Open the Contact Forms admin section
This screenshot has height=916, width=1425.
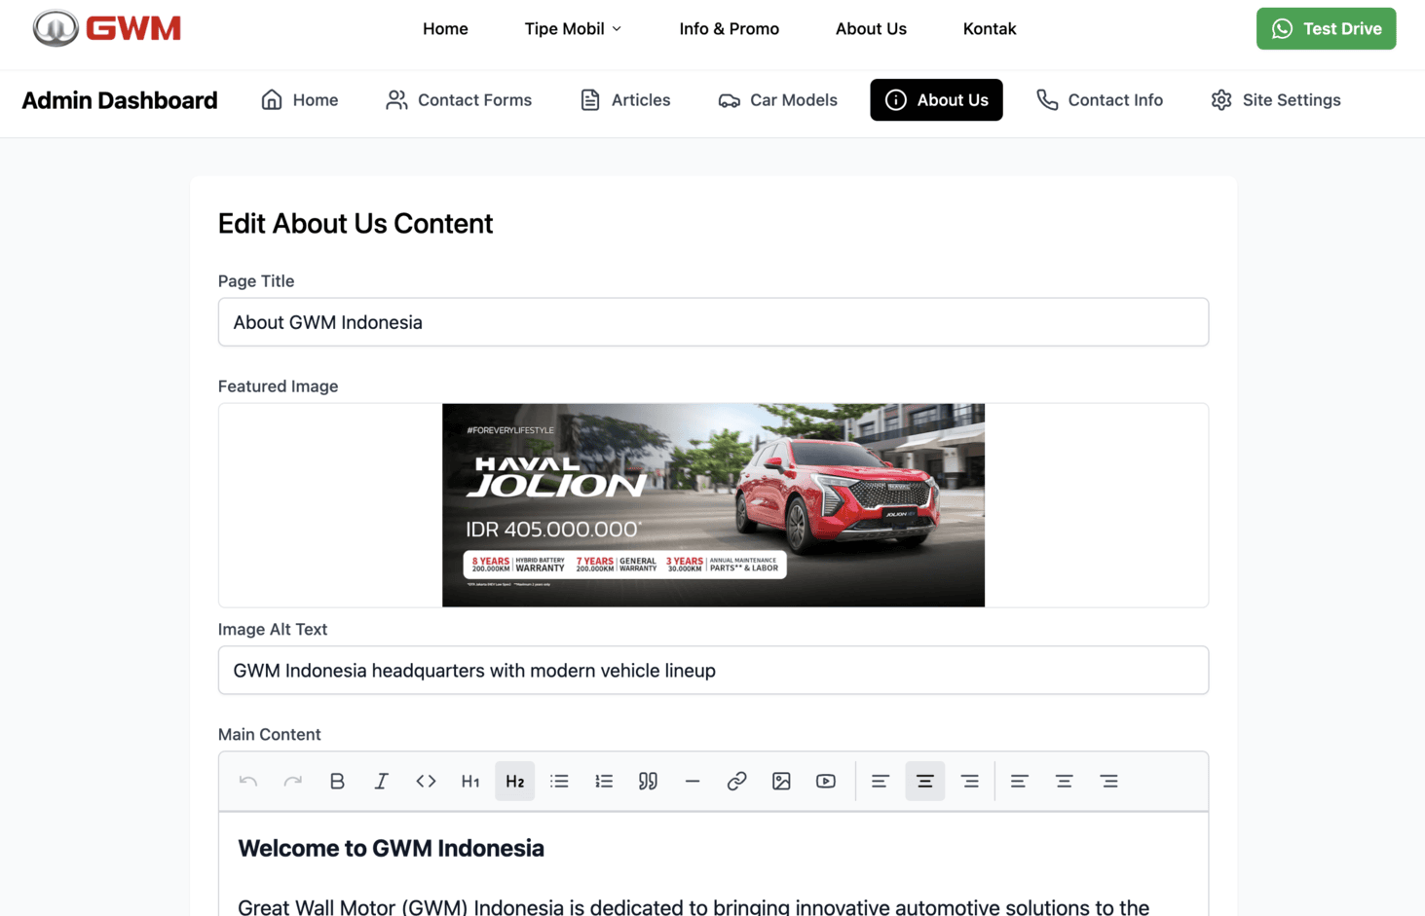pos(459,100)
